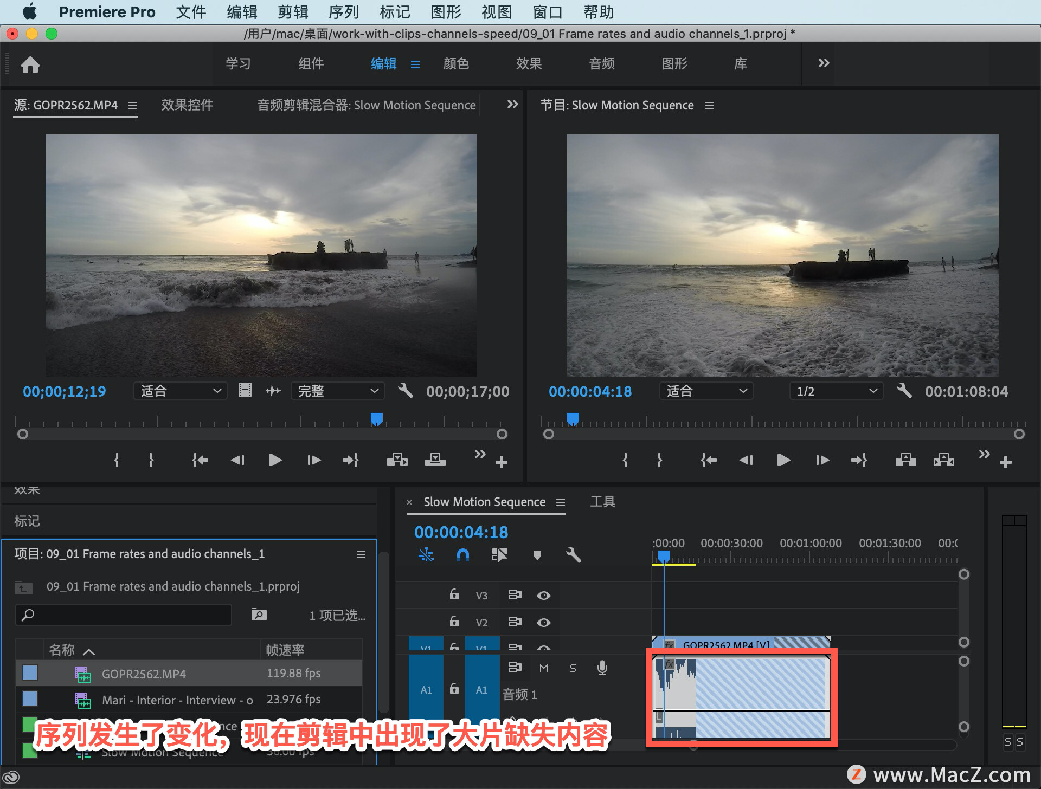Image resolution: width=1041 pixels, height=789 pixels.
Task: Open the Settings filmstrip icon in Source monitor
Action: [x=245, y=390]
